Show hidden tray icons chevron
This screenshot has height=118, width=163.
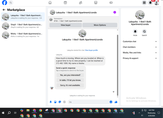coord(139,113)
